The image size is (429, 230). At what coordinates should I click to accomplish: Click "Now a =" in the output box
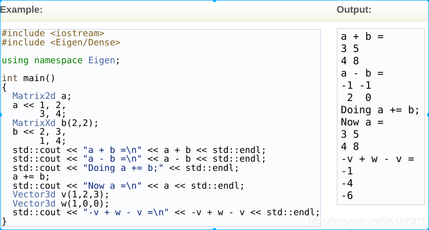[x=362, y=122]
